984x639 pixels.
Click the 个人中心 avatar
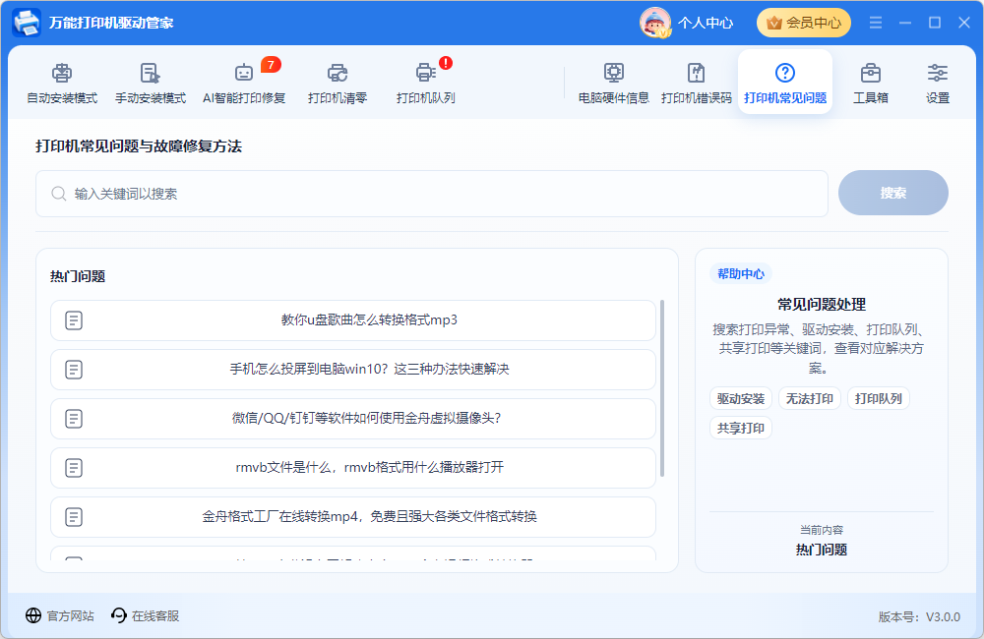click(x=655, y=23)
